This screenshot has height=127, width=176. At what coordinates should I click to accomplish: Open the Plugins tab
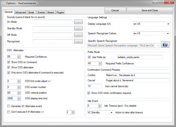coord(60,12)
